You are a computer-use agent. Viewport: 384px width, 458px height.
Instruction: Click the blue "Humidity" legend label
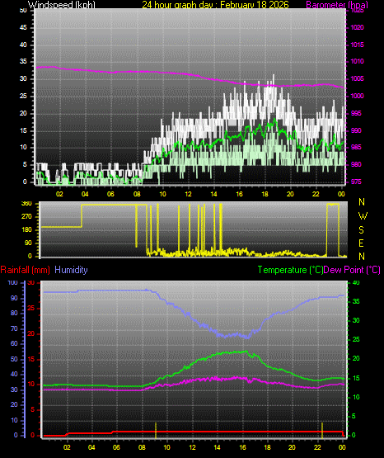(x=71, y=270)
